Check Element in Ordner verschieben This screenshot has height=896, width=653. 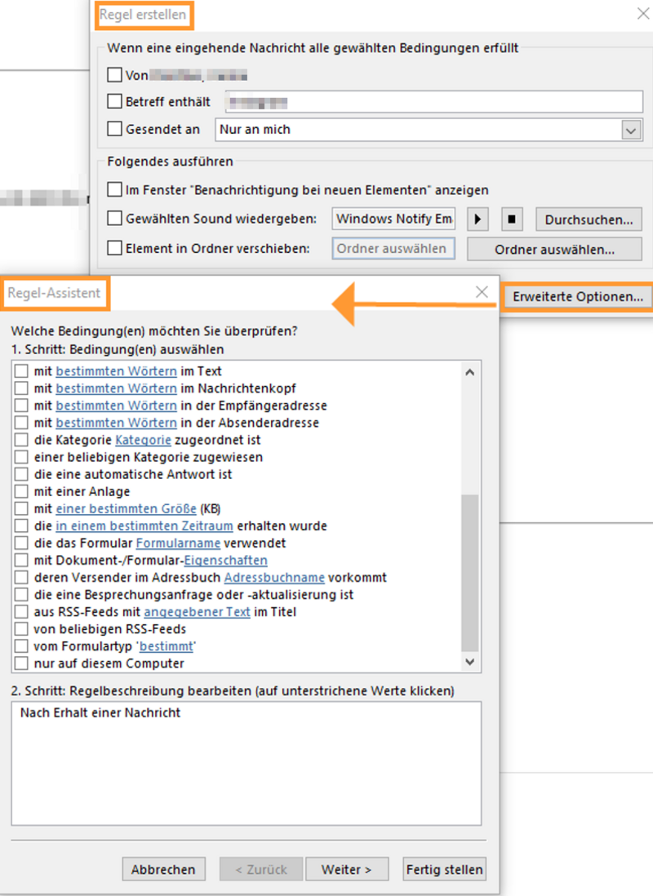point(114,248)
